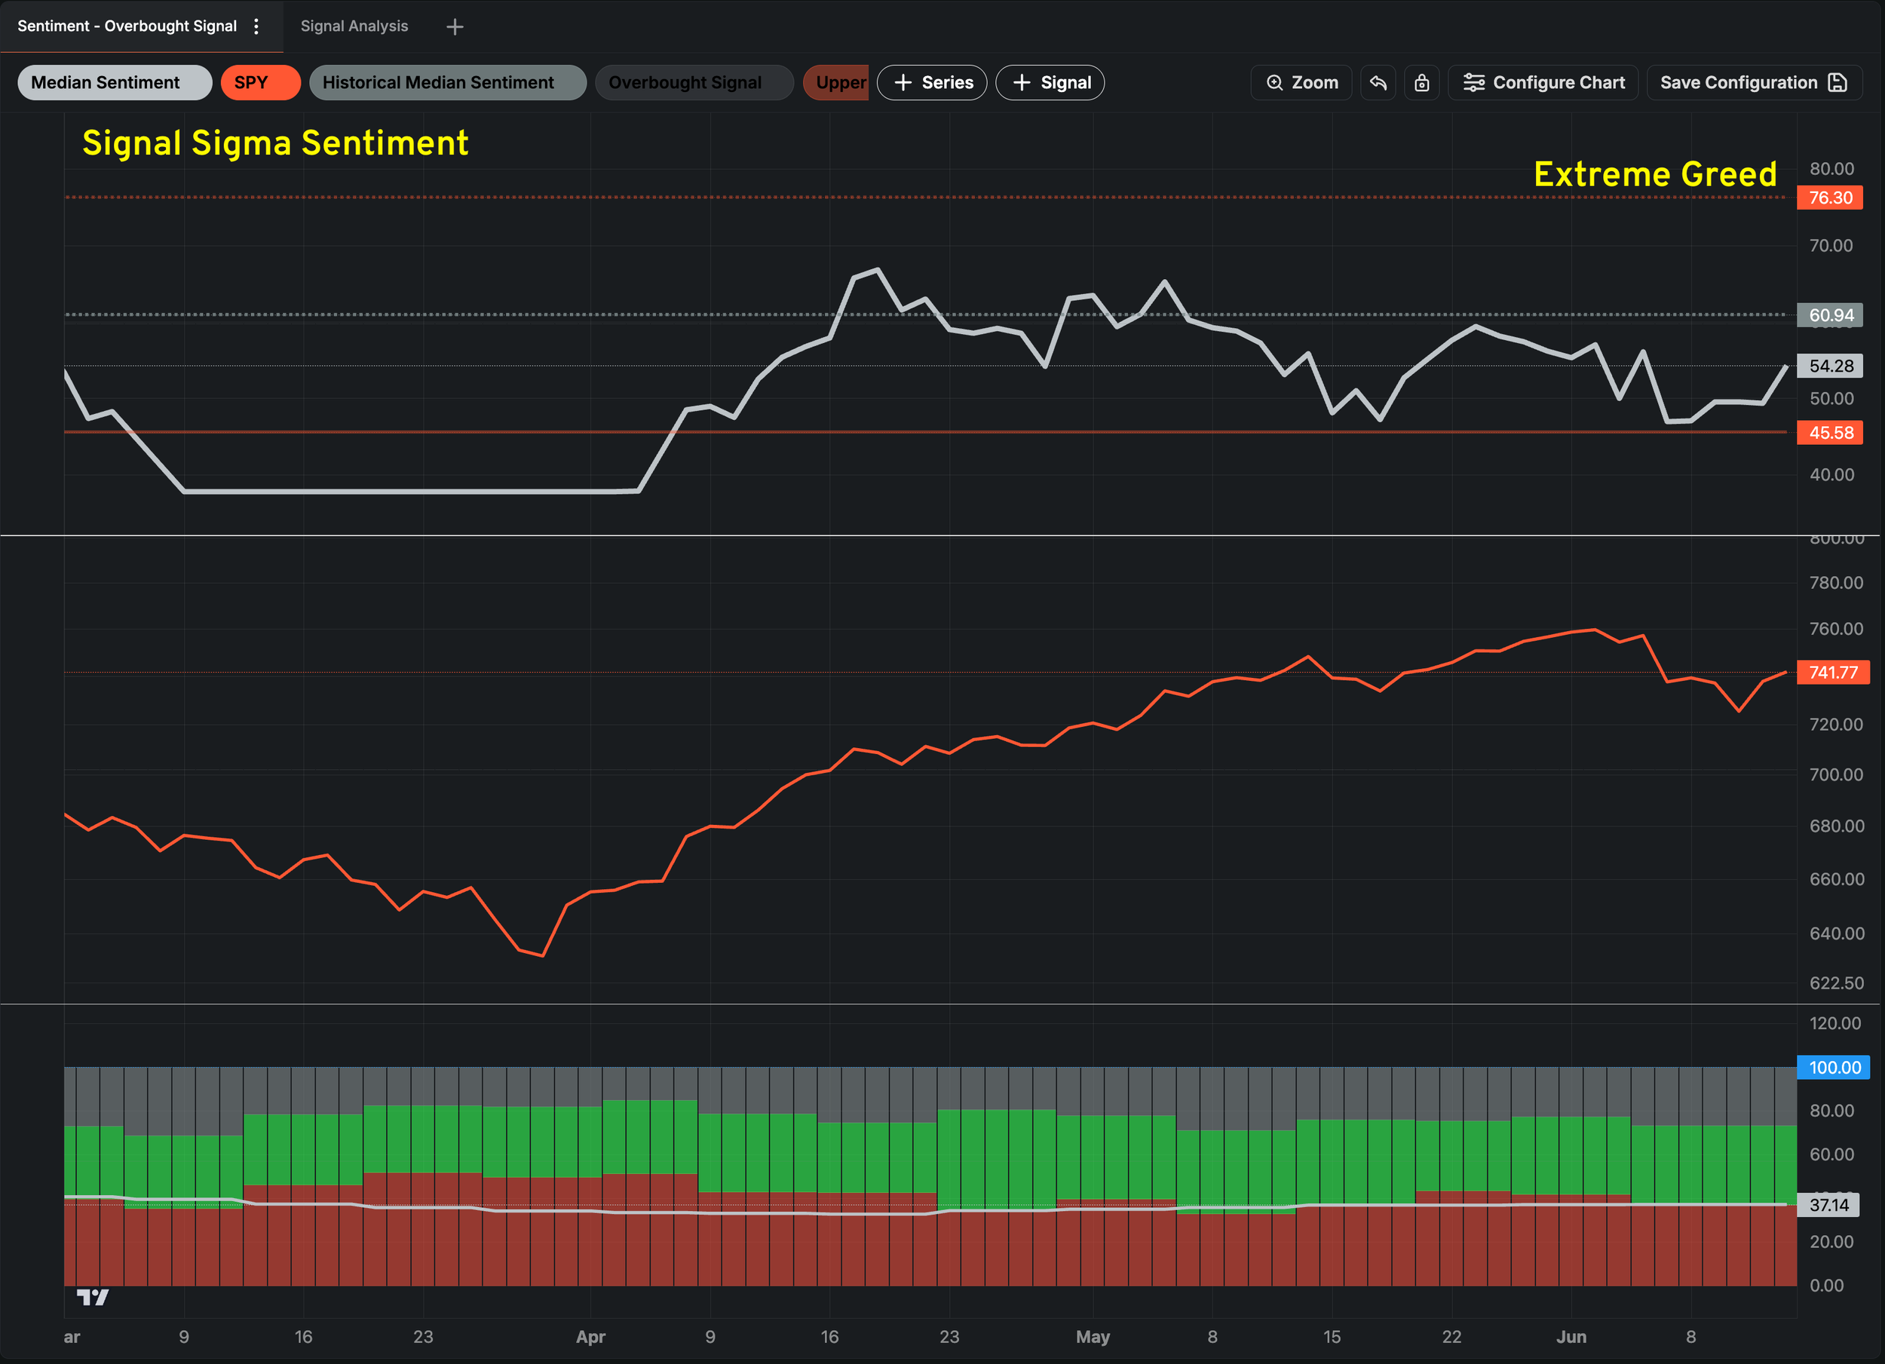The width and height of the screenshot is (1885, 1364).
Task: Open the three-dot menu on the Sentiment tab
Action: coord(256,26)
